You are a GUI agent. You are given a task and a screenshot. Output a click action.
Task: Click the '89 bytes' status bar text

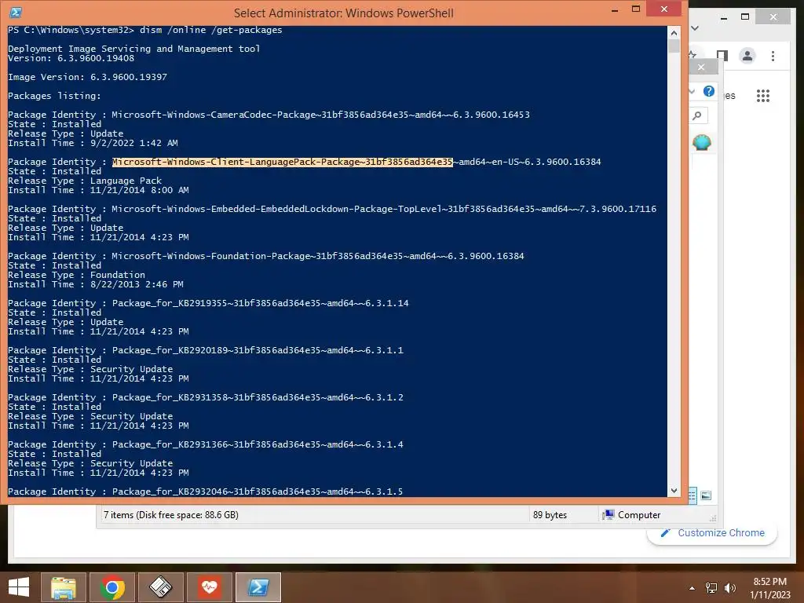click(550, 515)
